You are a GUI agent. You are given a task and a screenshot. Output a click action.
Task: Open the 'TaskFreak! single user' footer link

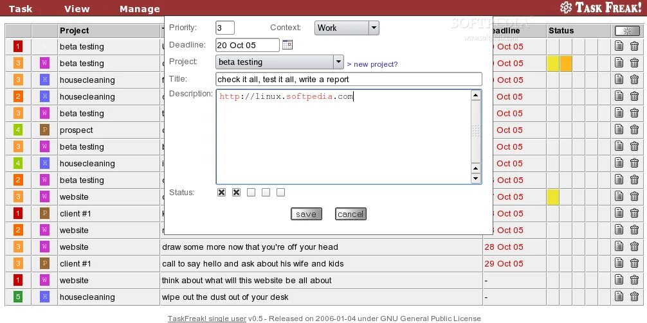206,319
